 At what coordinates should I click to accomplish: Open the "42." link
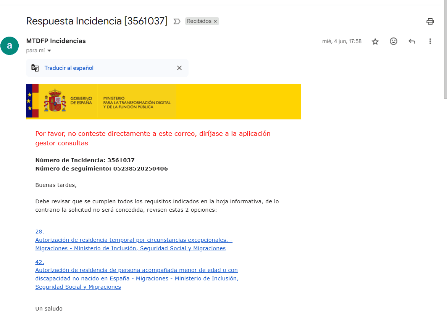tap(40, 262)
